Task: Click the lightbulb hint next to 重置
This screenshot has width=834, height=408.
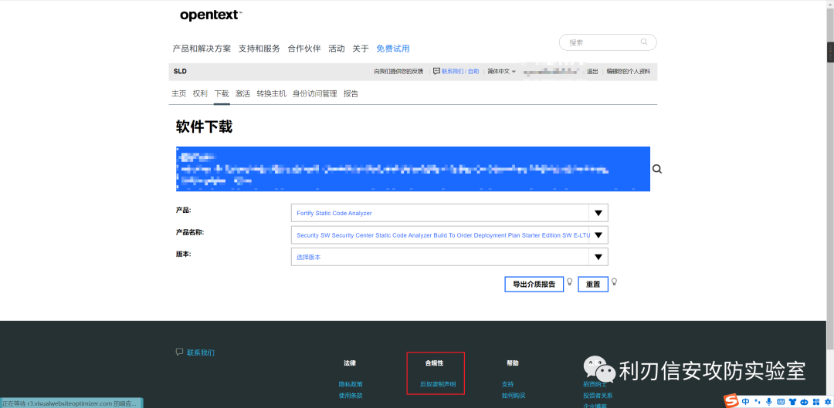Action: [615, 282]
